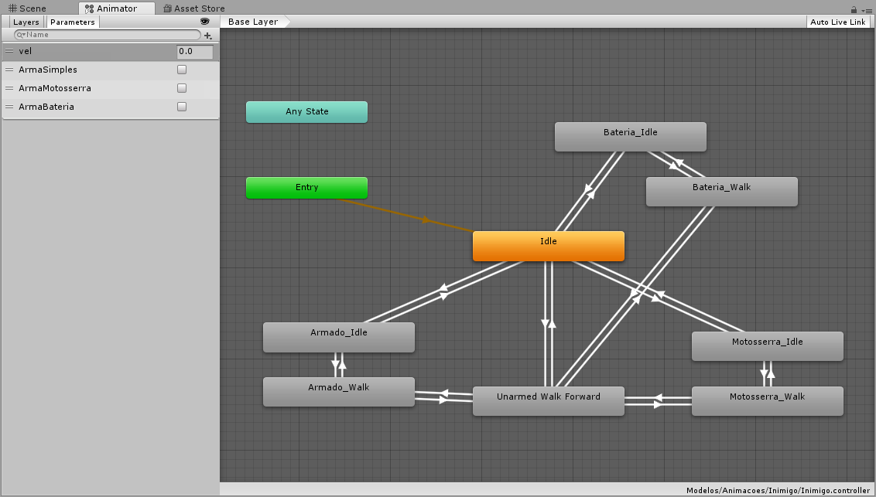Select the orange Idle state node
The width and height of the screenshot is (876, 497).
[549, 246]
